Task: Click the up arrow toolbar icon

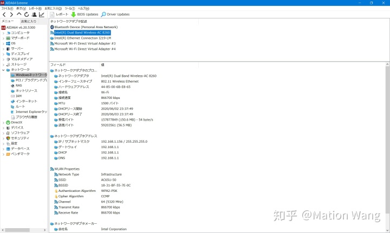Action: click(19, 15)
